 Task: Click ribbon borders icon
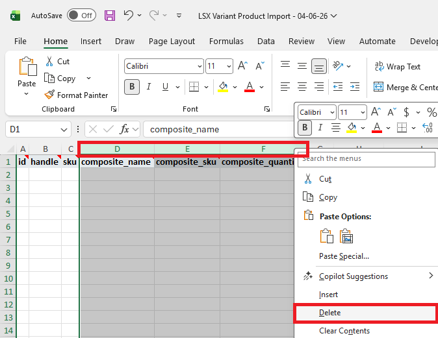pos(194,87)
